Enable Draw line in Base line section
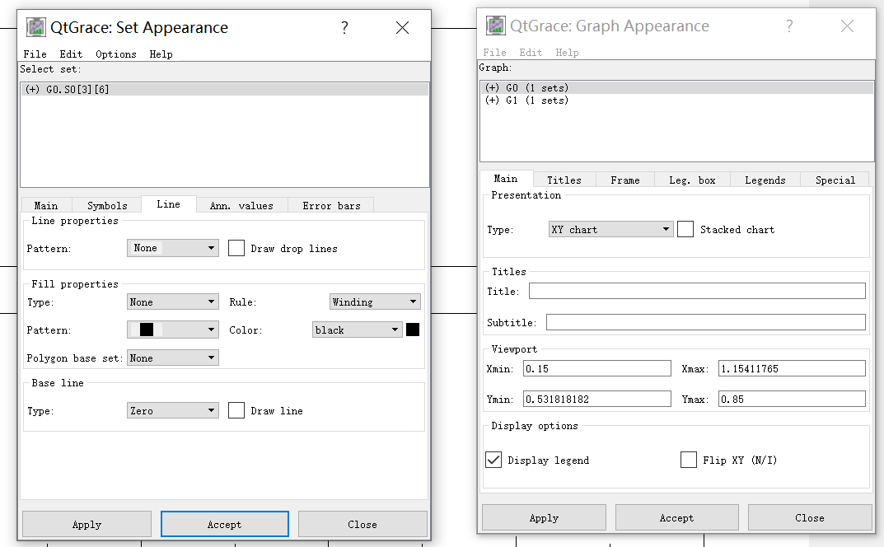This screenshot has width=884, height=547. [236, 409]
